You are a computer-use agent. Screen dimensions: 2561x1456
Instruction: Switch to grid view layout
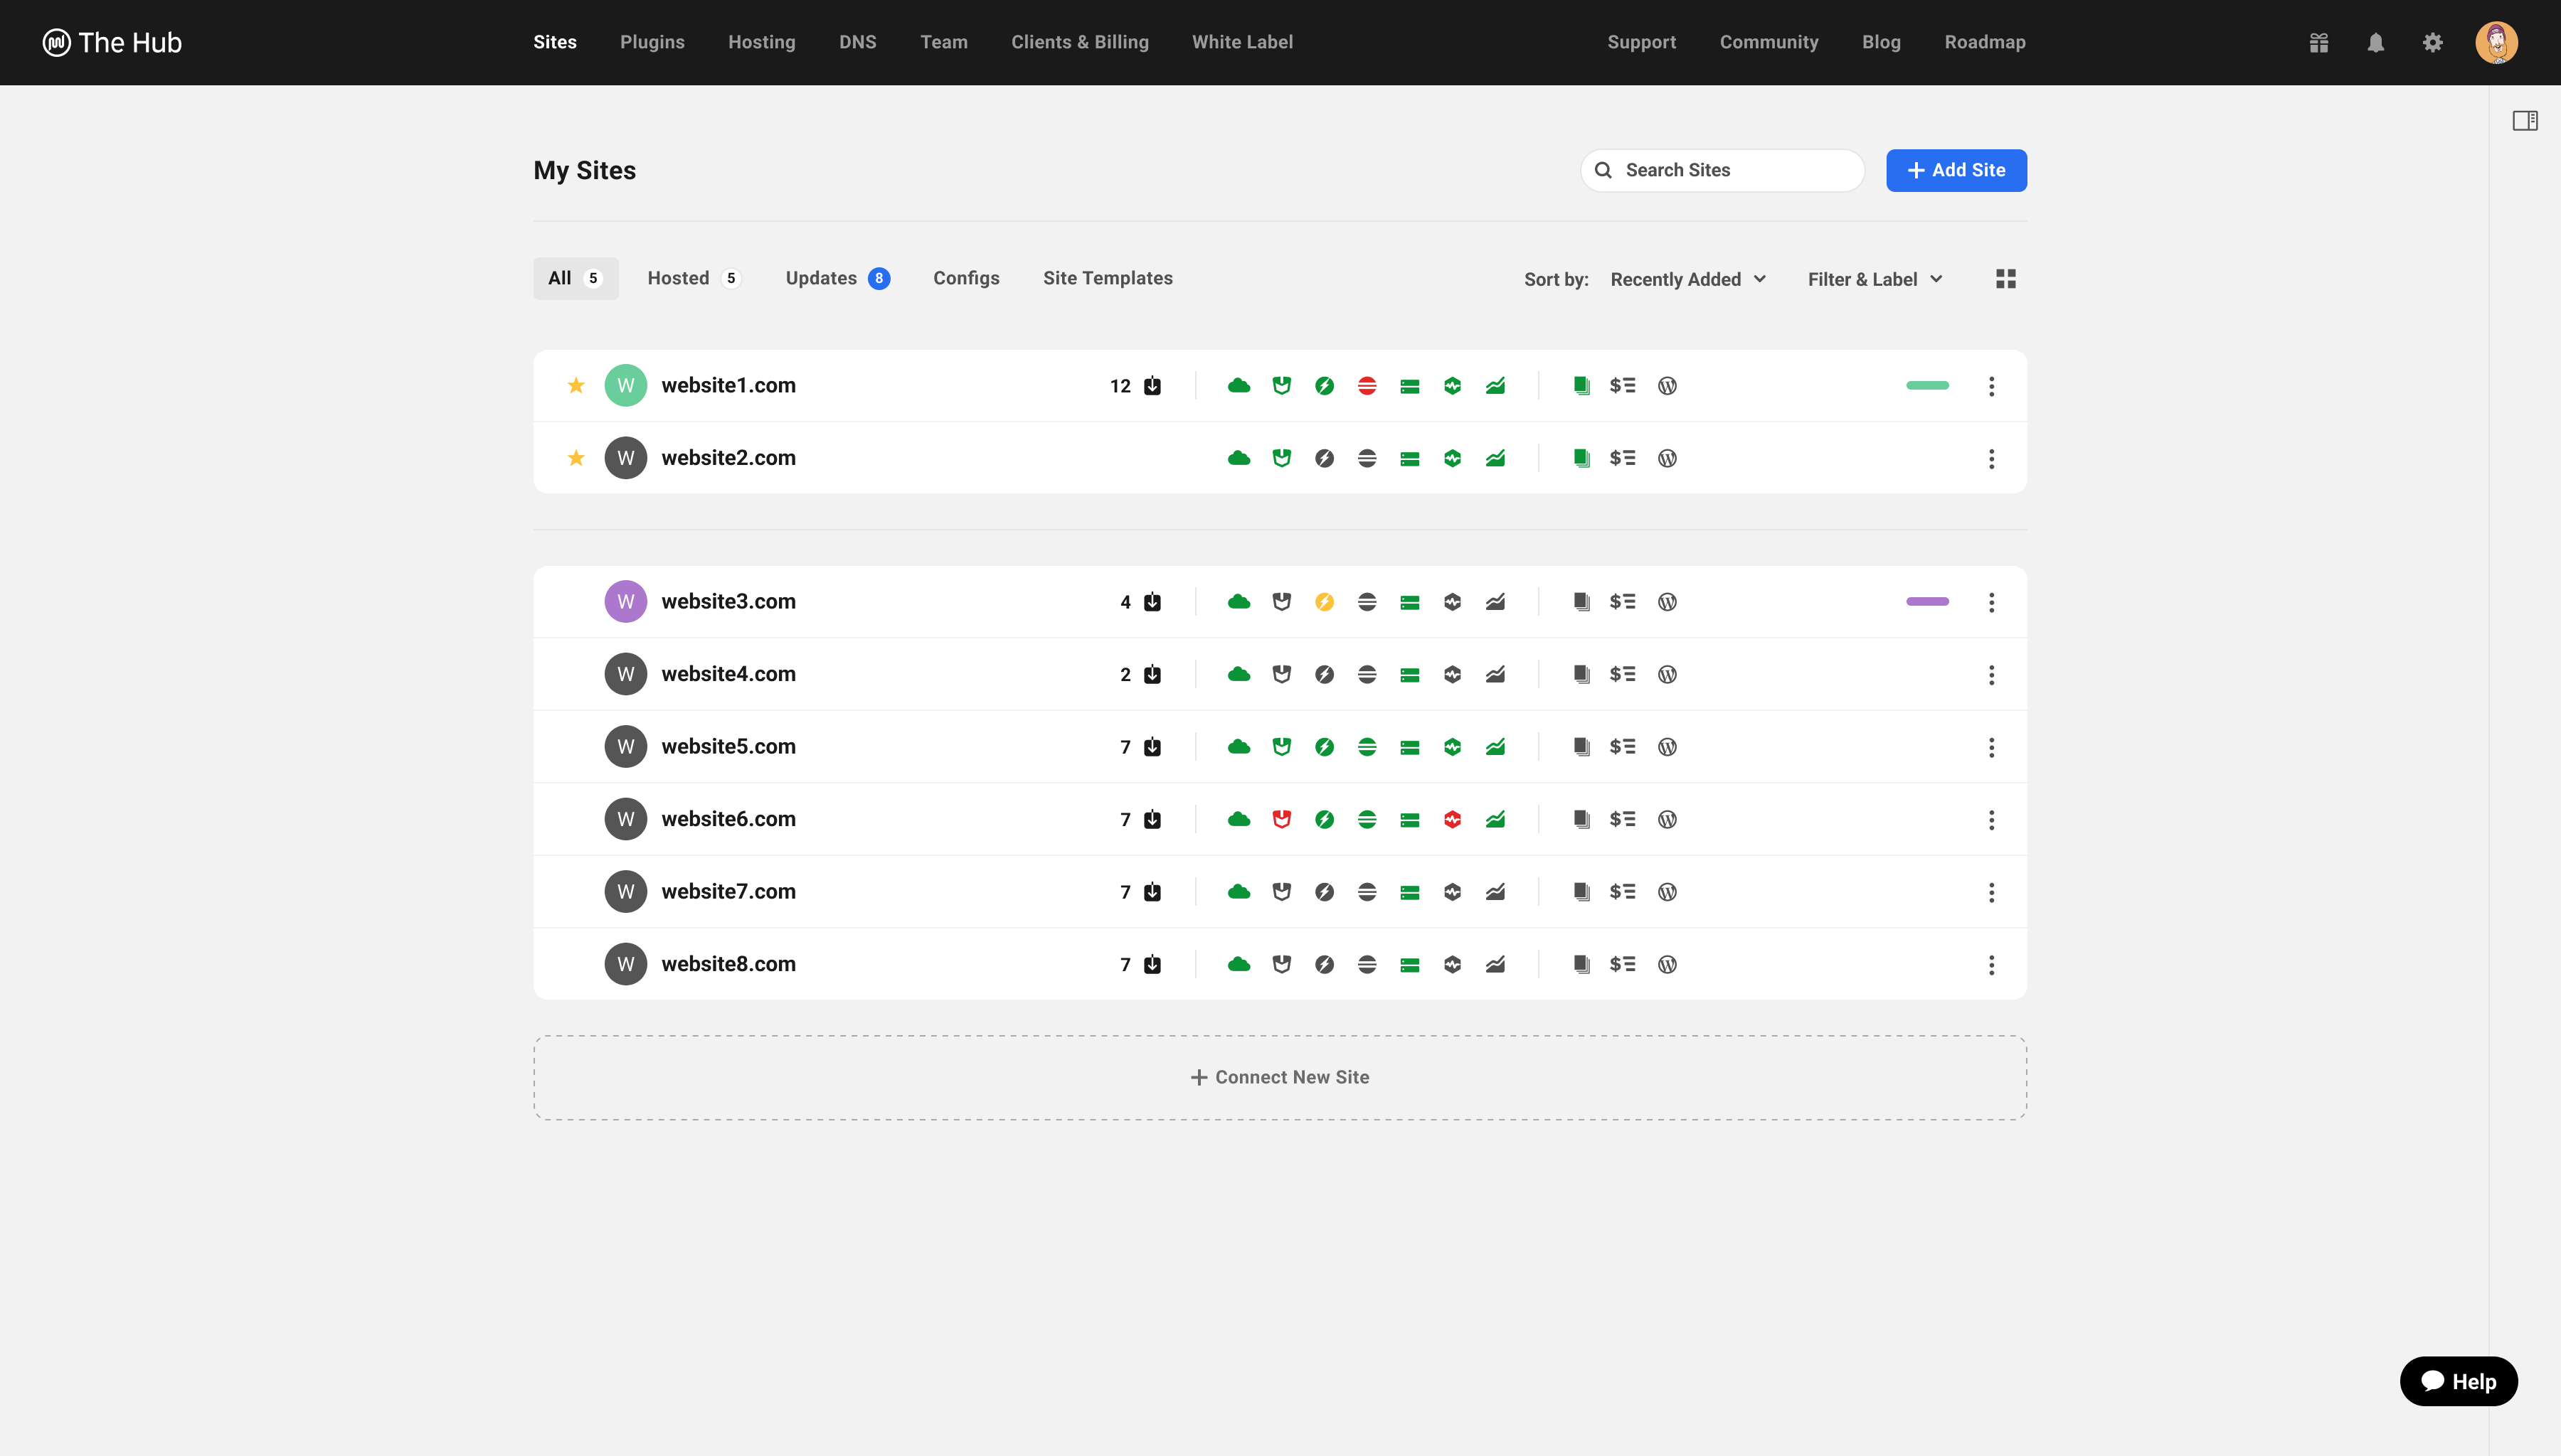pyautogui.click(x=2006, y=278)
